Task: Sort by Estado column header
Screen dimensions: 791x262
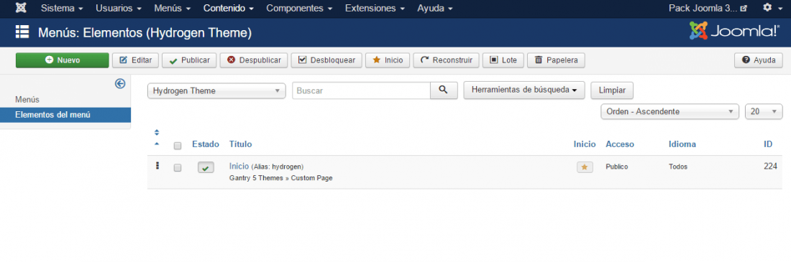Action: 206,144
